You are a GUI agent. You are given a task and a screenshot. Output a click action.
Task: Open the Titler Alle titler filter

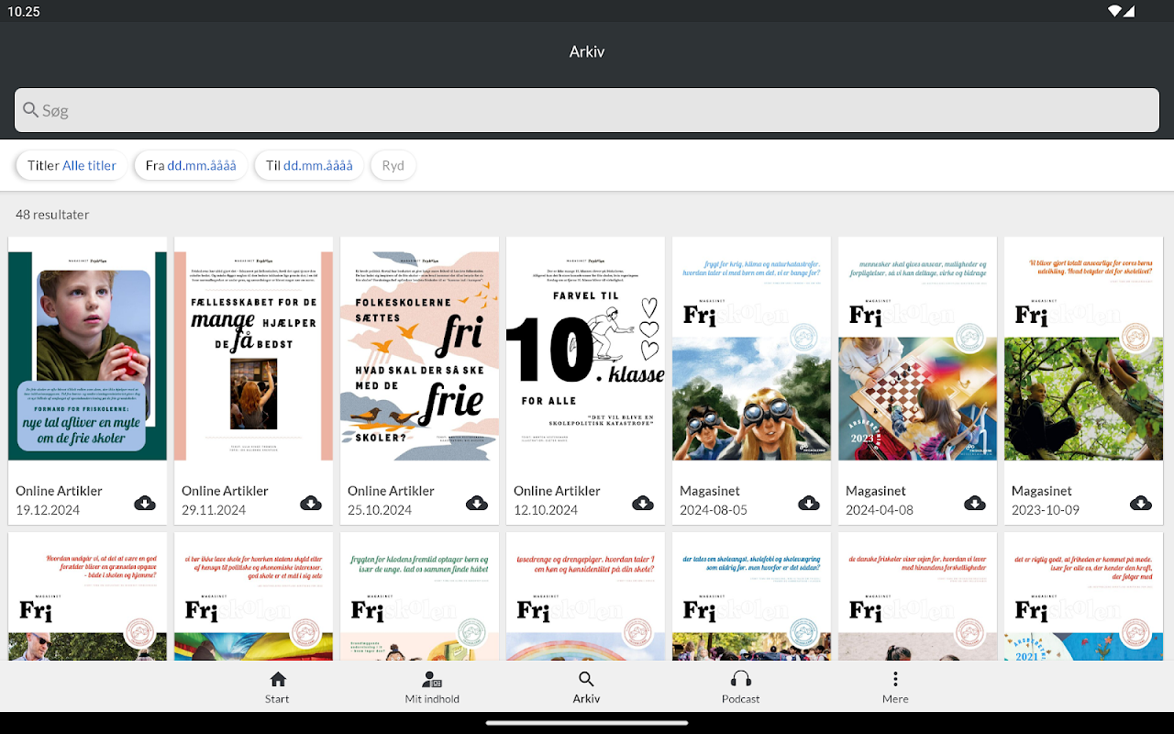coord(72,166)
